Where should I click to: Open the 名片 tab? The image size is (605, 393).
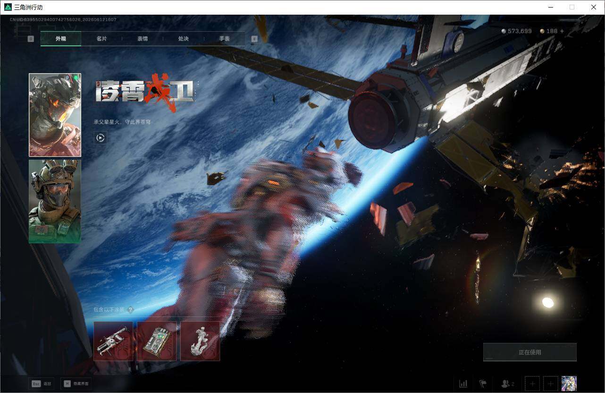[101, 39]
